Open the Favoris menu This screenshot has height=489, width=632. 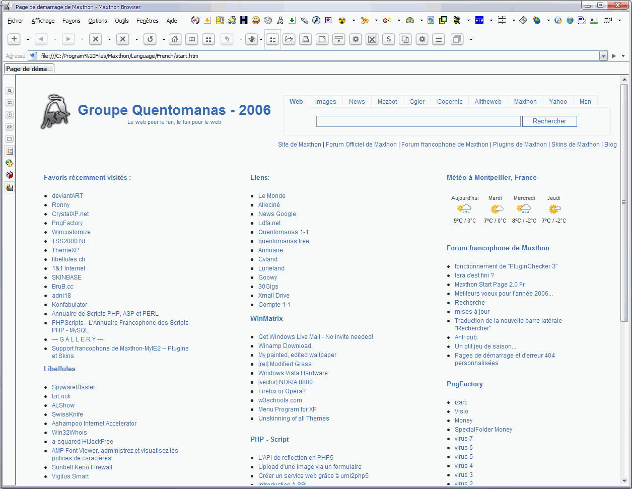click(72, 21)
